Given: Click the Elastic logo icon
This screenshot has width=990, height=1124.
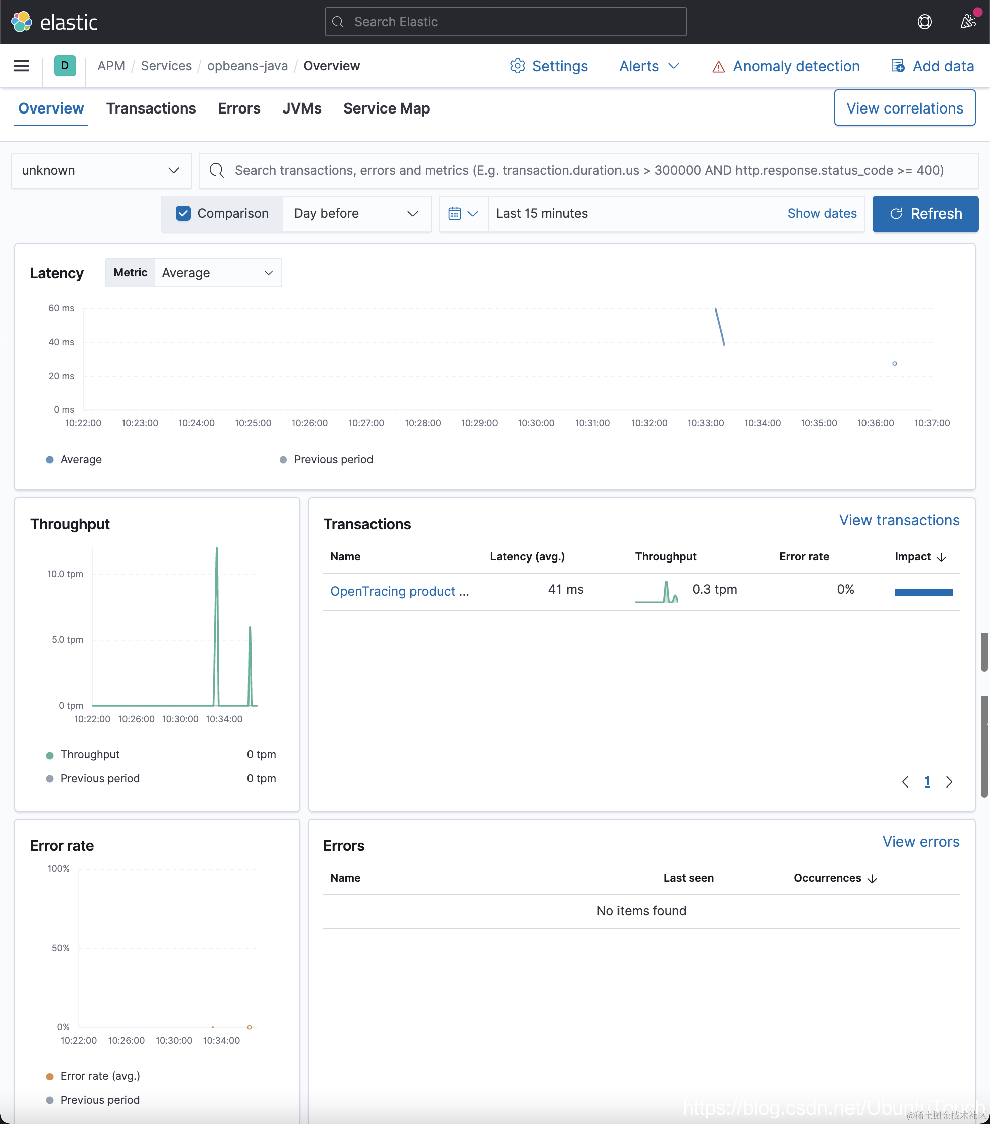Looking at the screenshot, I should (22, 22).
